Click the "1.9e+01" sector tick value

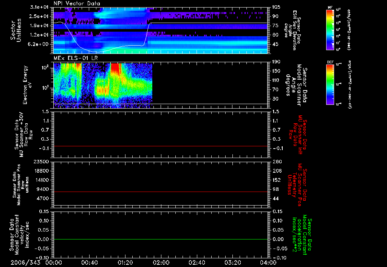coord(39,26)
